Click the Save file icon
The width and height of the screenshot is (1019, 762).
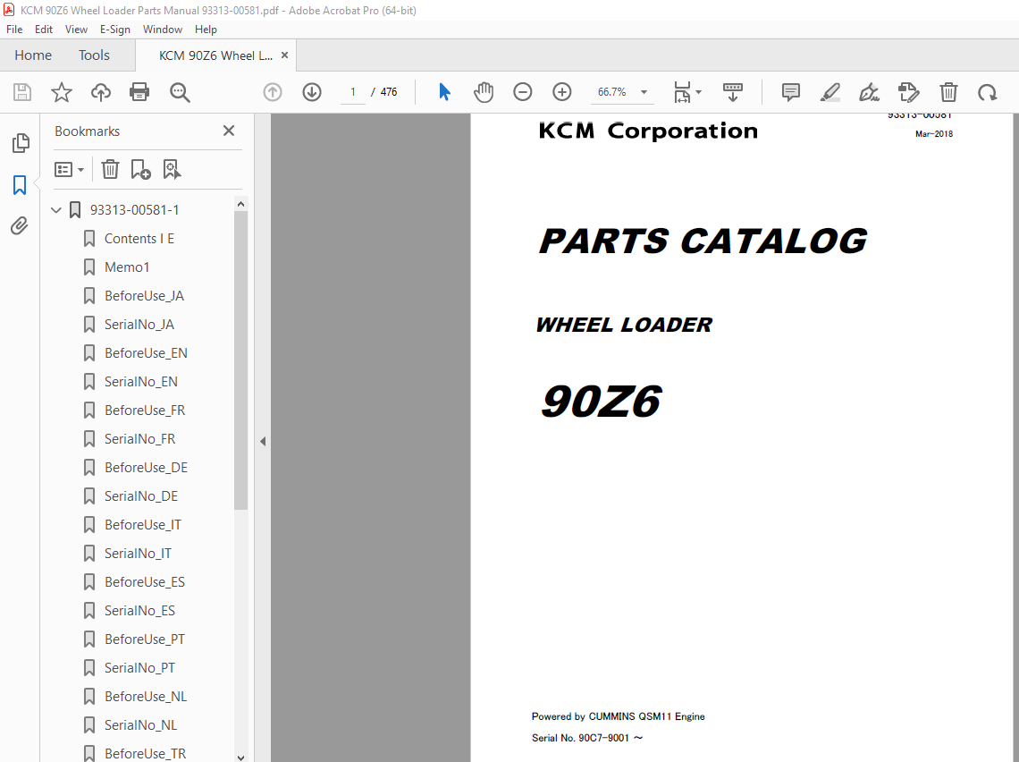coord(22,92)
